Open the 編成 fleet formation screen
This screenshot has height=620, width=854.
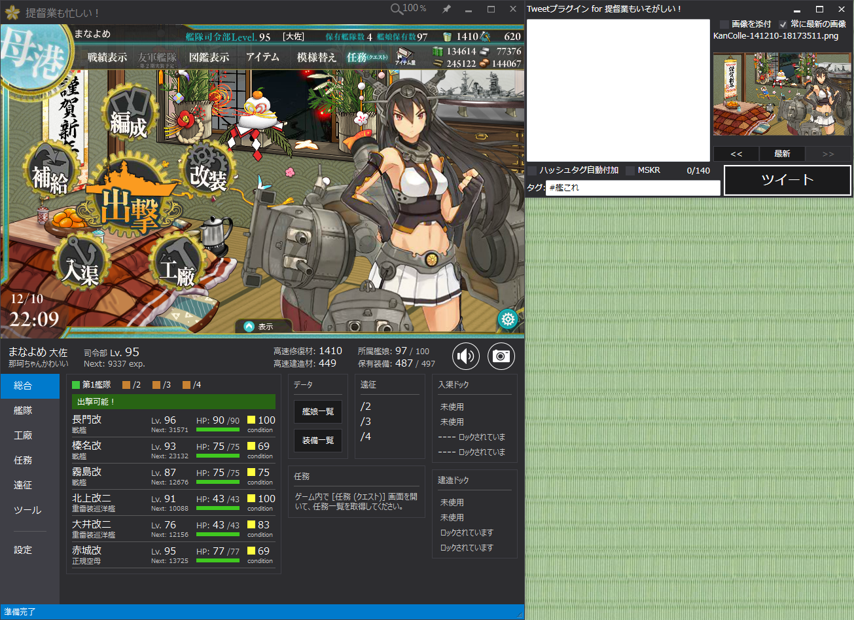128,113
